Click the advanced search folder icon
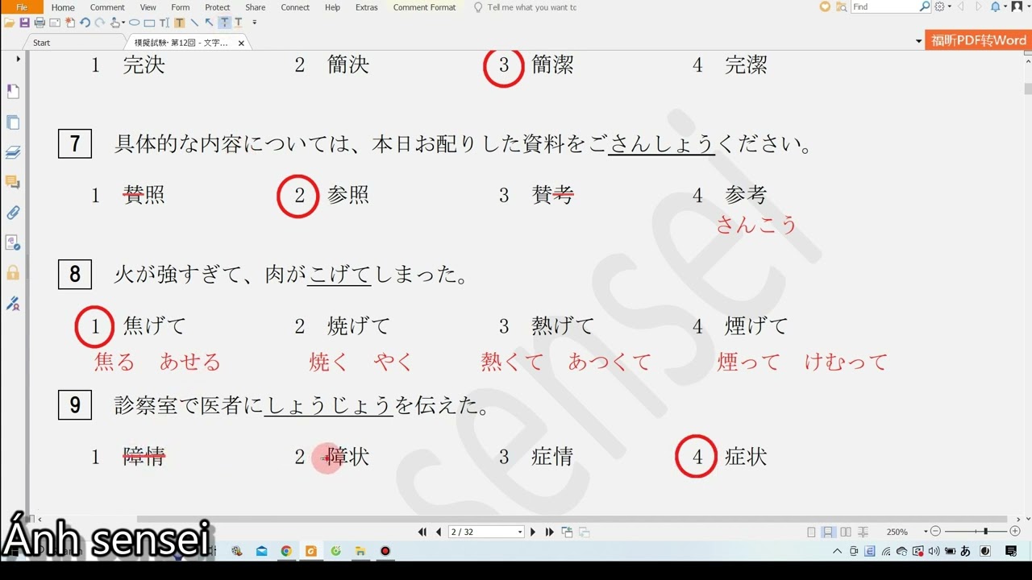1032x580 pixels. tap(842, 6)
